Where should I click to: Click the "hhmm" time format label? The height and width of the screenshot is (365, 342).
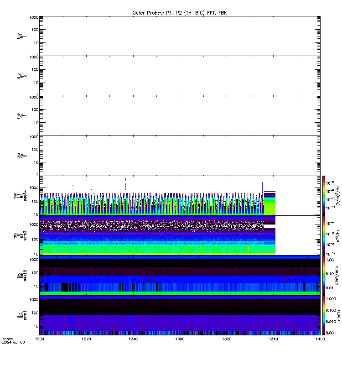[8, 339]
